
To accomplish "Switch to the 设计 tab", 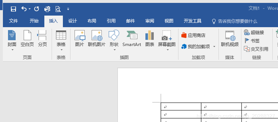I will pyautogui.click(x=73, y=21).
